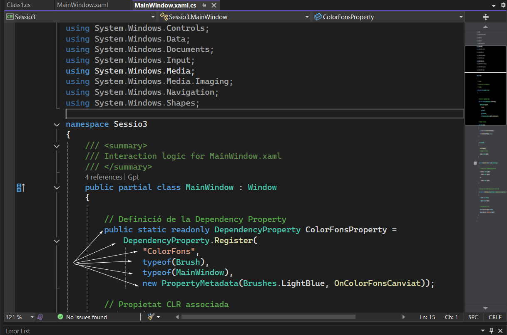
Task: Click the IntelliCode health indicator icon
Action: (x=40, y=317)
